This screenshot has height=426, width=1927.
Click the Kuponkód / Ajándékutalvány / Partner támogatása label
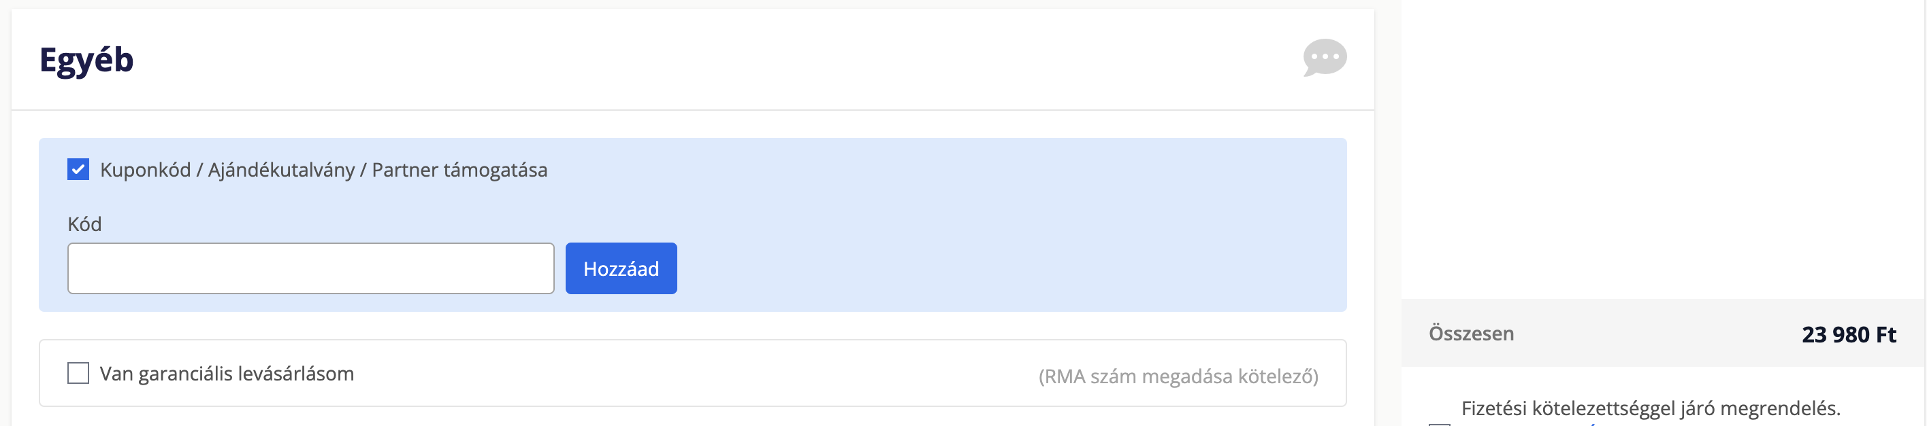pyautogui.click(x=323, y=170)
